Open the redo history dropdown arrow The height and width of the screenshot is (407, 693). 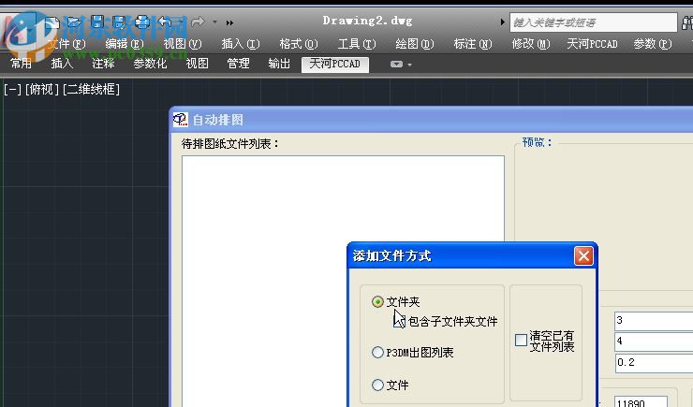[x=214, y=22]
